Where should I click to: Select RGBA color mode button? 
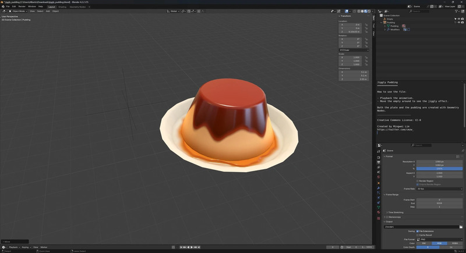click(x=455, y=243)
